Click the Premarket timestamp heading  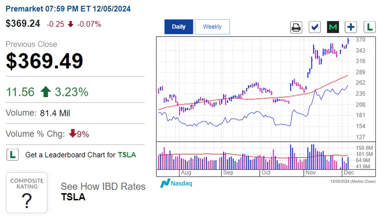pos(68,9)
